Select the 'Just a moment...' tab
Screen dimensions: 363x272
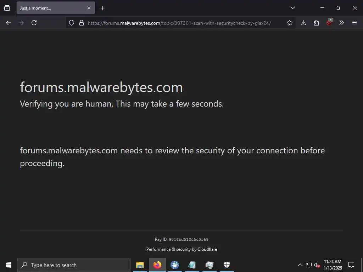[x=56, y=8]
